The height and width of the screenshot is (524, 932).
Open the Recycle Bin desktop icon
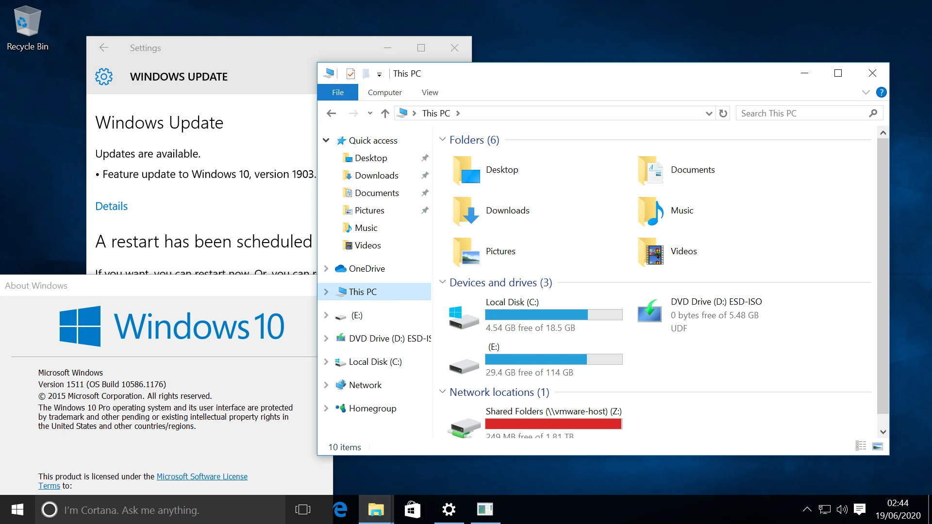(x=27, y=28)
